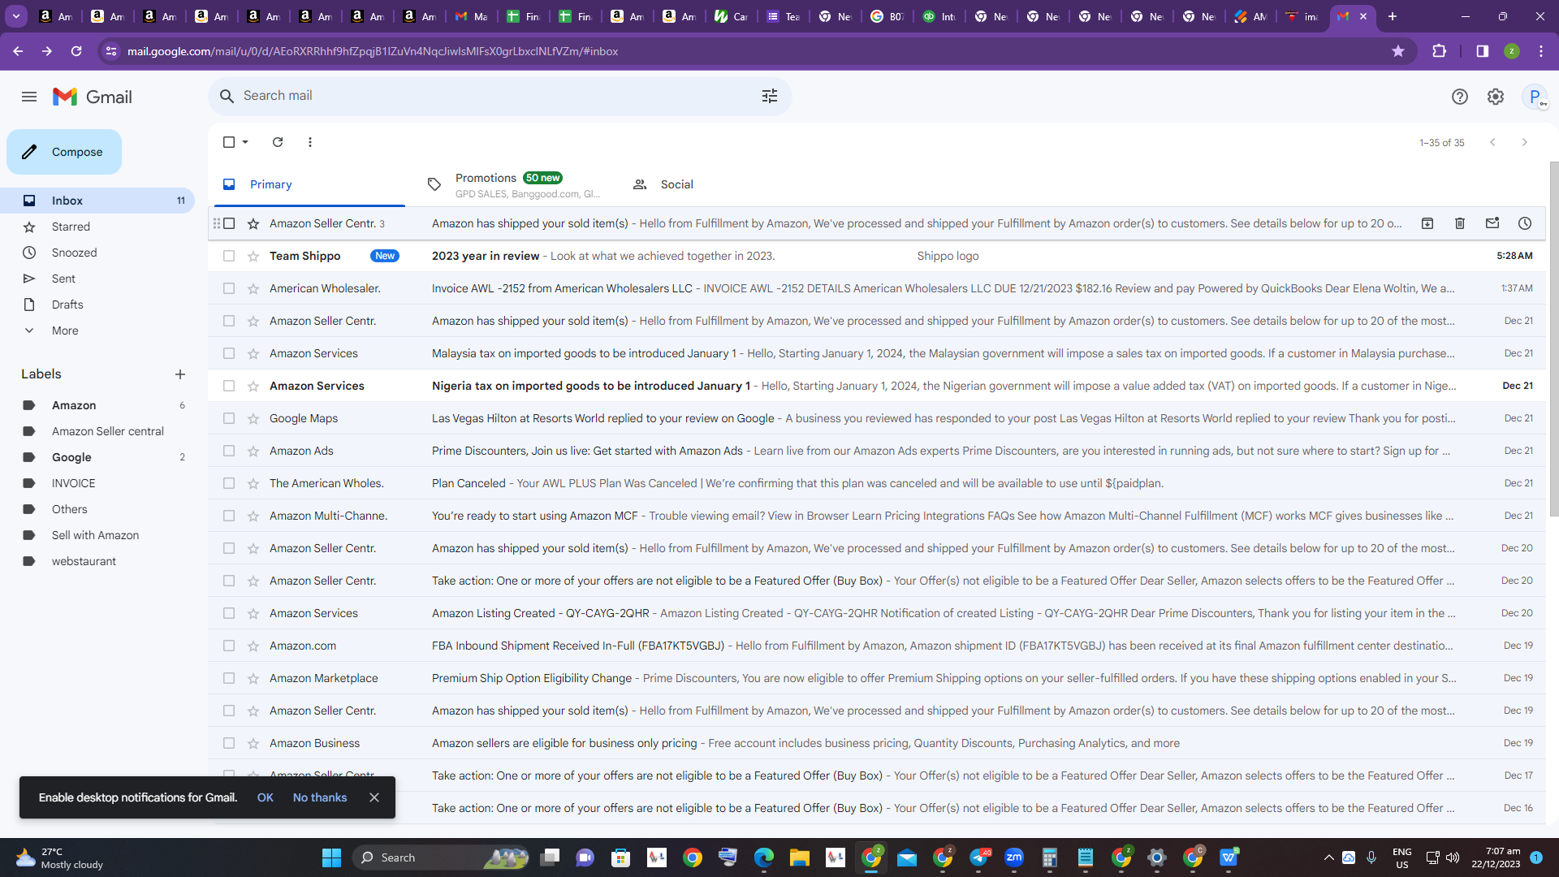Open Gmail support help icon
Viewport: 1559px width, 877px height.
pos(1459,97)
